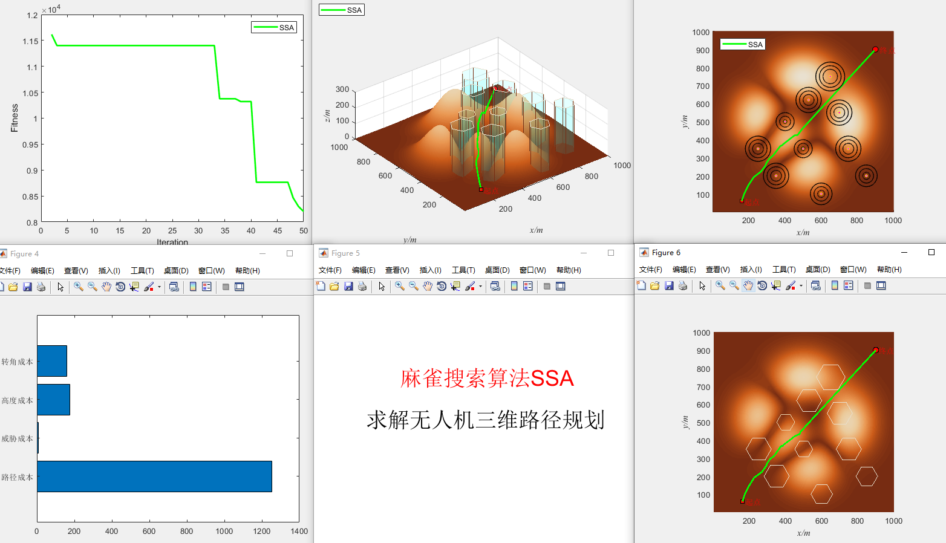Image resolution: width=946 pixels, height=543 pixels.
Task: Click the data cursor tool in Figure 5
Action: [x=455, y=286]
